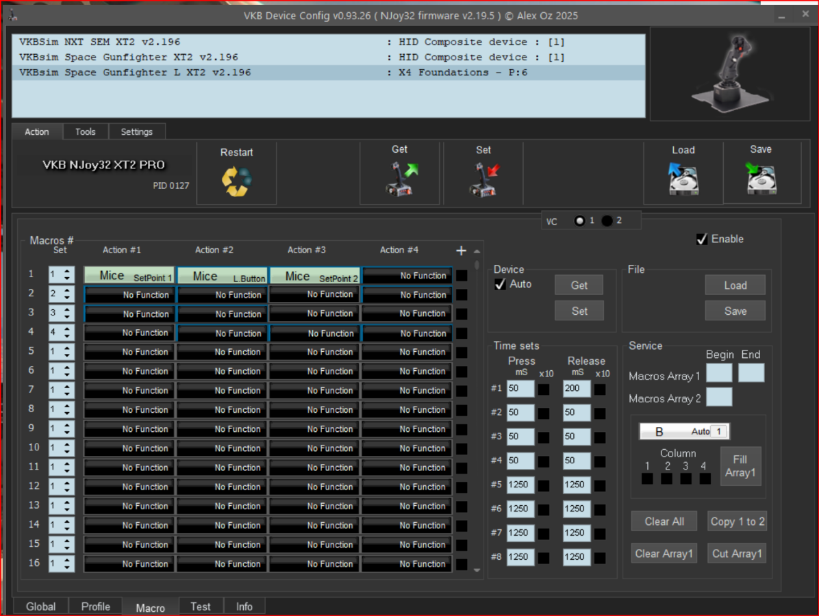
Task: Click the Restart recycle icon
Action: [x=236, y=181]
